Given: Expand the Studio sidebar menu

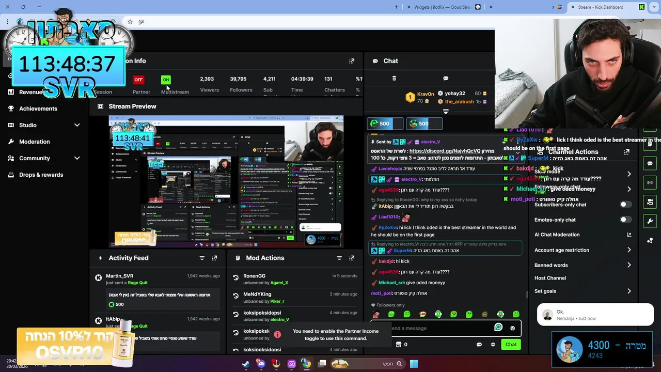Looking at the screenshot, I should [x=77, y=125].
